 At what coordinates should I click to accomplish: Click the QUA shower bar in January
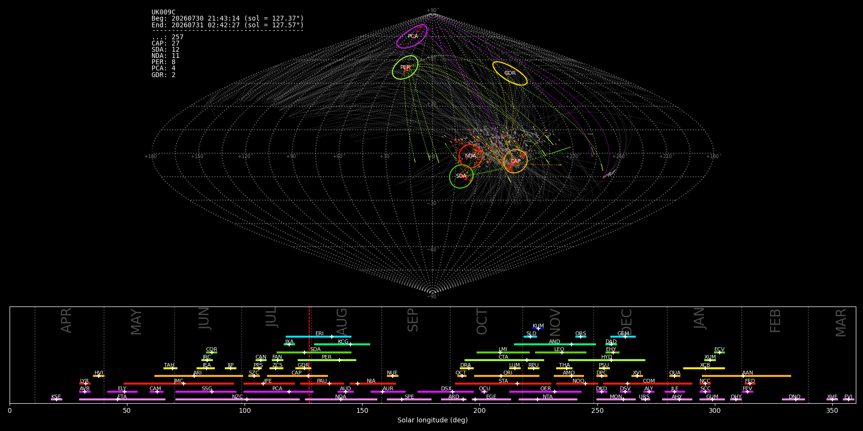pos(675,376)
